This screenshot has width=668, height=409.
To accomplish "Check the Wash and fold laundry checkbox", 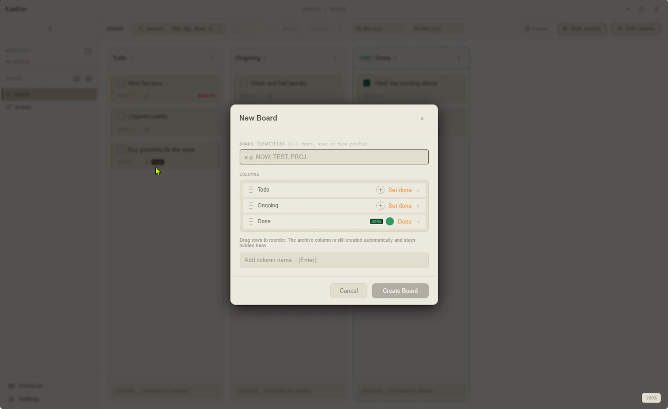I will [x=243, y=83].
